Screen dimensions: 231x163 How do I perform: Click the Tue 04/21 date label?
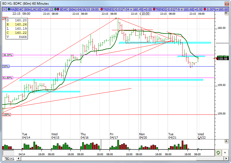(172, 136)
